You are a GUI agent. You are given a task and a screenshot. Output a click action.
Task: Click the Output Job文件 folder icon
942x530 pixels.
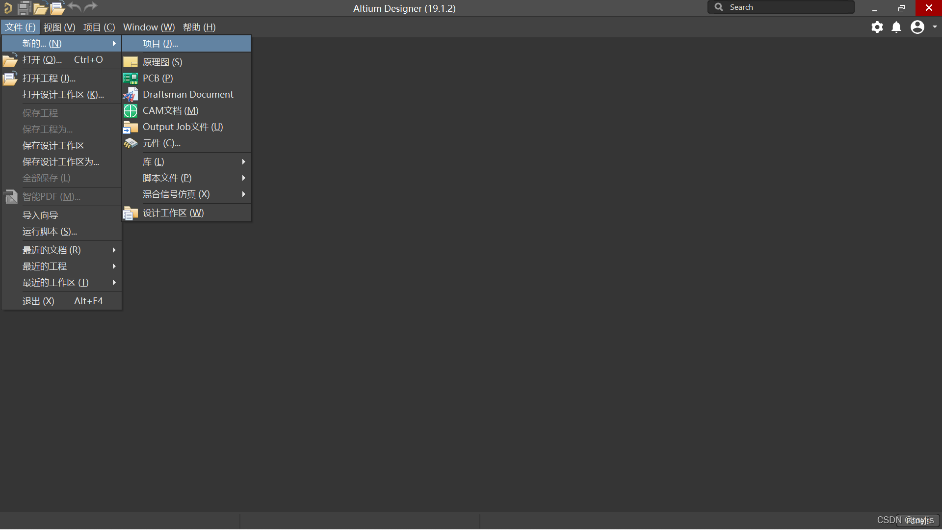click(x=131, y=127)
